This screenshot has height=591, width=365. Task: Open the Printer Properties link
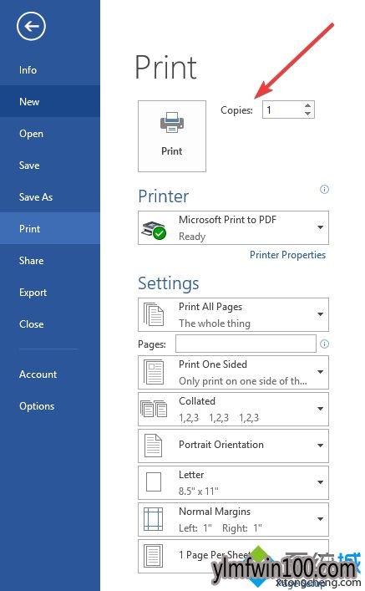point(288,255)
